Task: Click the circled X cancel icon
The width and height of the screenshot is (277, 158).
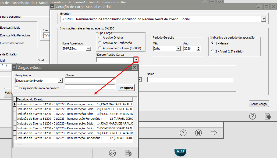Action: point(198,133)
